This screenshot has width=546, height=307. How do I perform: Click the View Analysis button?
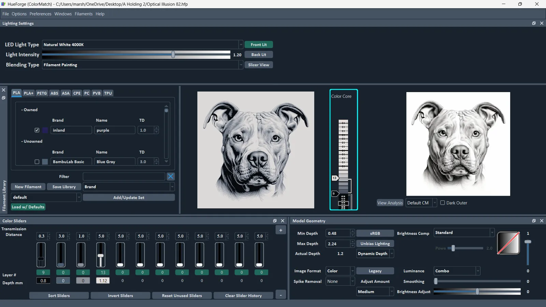pos(390,203)
